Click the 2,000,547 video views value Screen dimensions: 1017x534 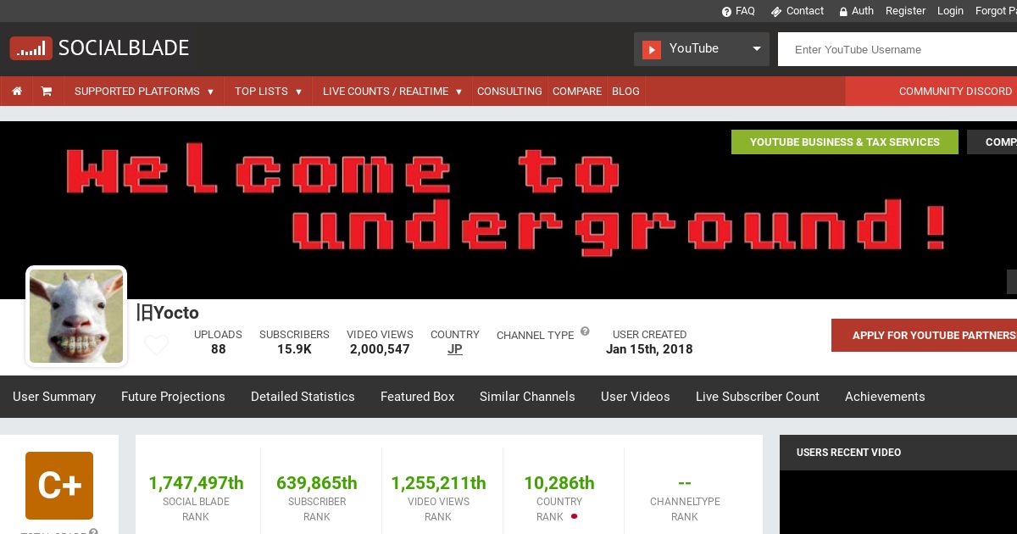pyautogui.click(x=380, y=349)
